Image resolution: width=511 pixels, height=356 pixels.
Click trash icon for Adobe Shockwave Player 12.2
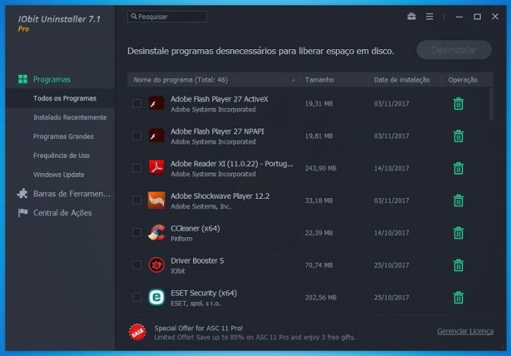[x=458, y=200]
